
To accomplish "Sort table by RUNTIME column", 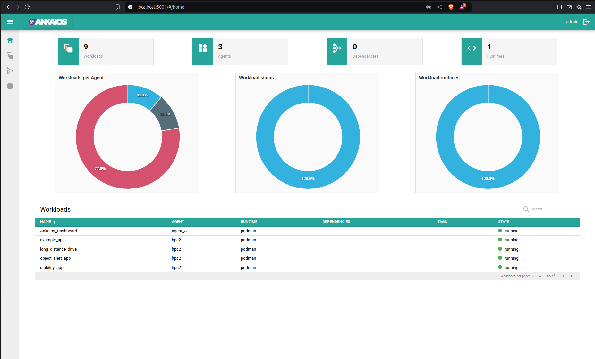I will [249, 222].
